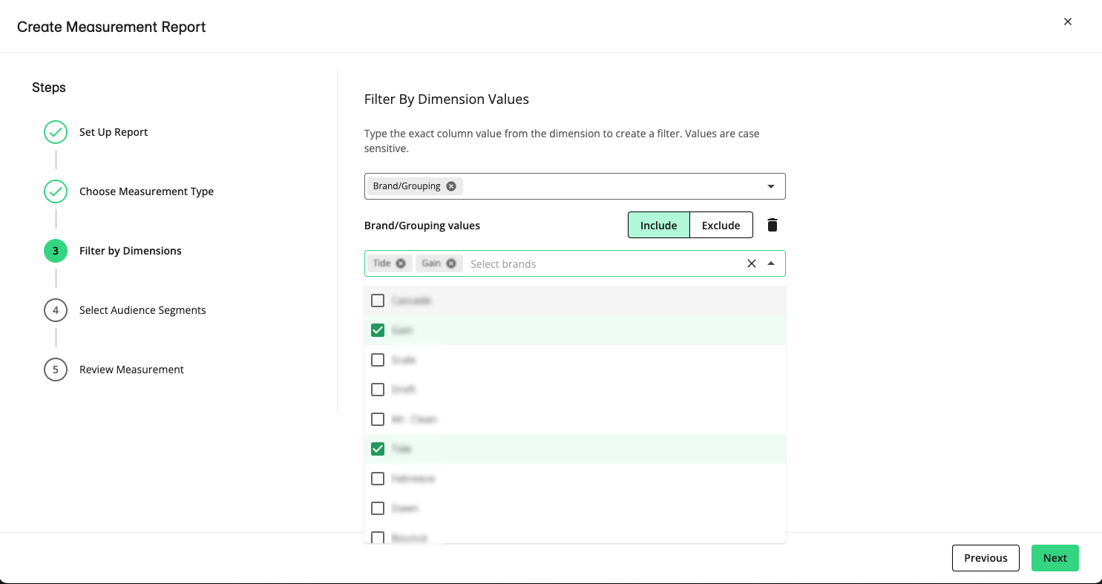Click the green checkmark beside Set Up Report

pyautogui.click(x=56, y=131)
